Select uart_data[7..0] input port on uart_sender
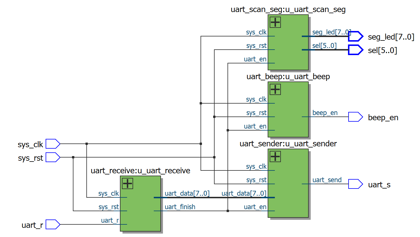Screen dimensions: 420x237 pyautogui.click(x=244, y=193)
